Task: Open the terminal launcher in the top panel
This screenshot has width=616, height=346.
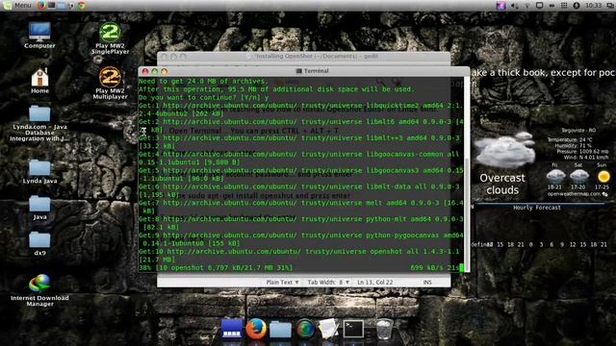Action: [x=51, y=6]
